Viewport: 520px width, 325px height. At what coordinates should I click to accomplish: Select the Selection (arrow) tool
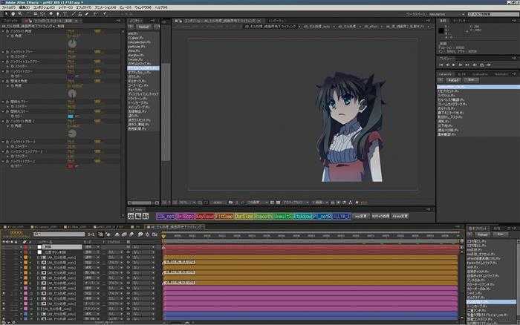6,14
